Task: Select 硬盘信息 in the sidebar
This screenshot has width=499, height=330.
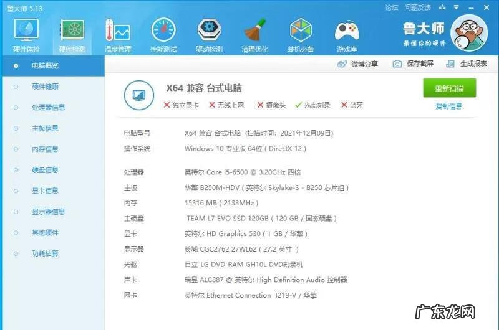Action: (54, 170)
